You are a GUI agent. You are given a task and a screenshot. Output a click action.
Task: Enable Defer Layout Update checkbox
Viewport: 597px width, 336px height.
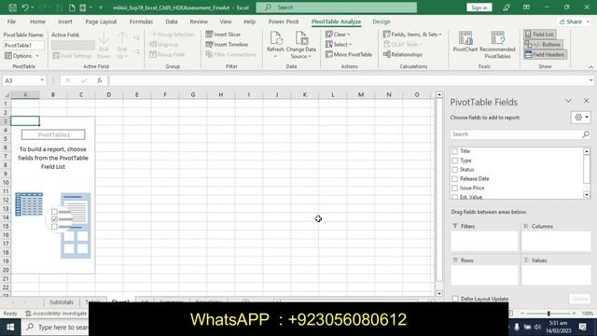tap(455, 299)
